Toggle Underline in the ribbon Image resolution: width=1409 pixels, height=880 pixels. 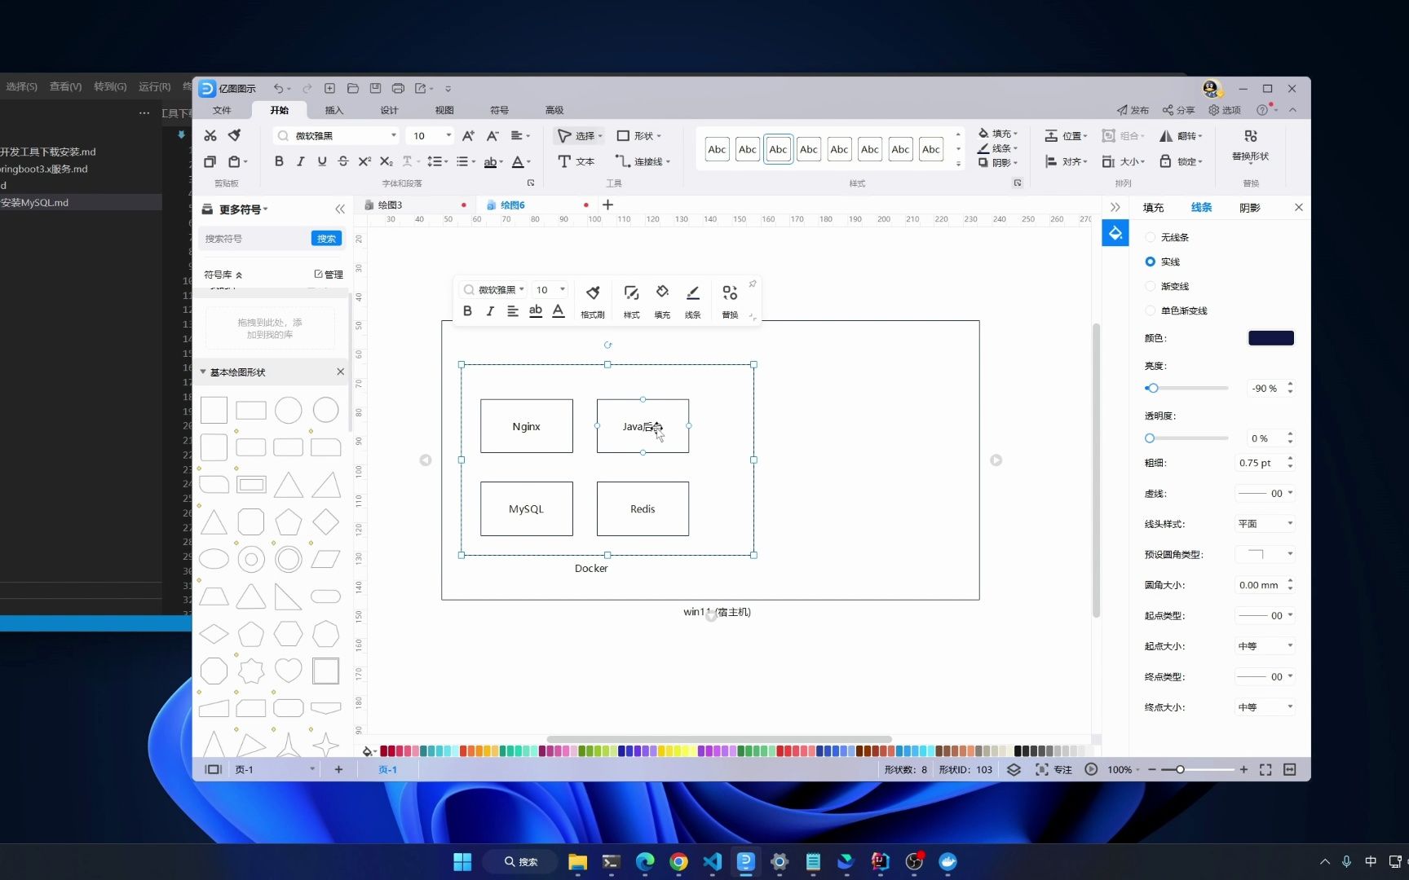[322, 161]
